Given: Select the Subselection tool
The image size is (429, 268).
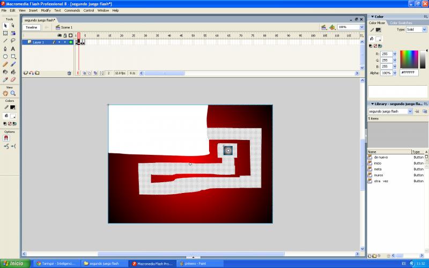Looking at the screenshot, I should point(13,25).
